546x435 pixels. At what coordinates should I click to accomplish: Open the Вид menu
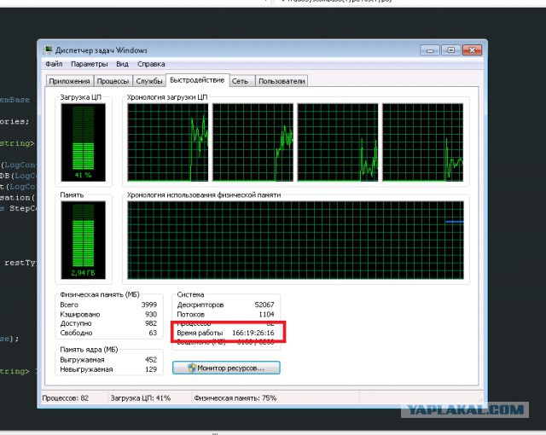coord(123,64)
